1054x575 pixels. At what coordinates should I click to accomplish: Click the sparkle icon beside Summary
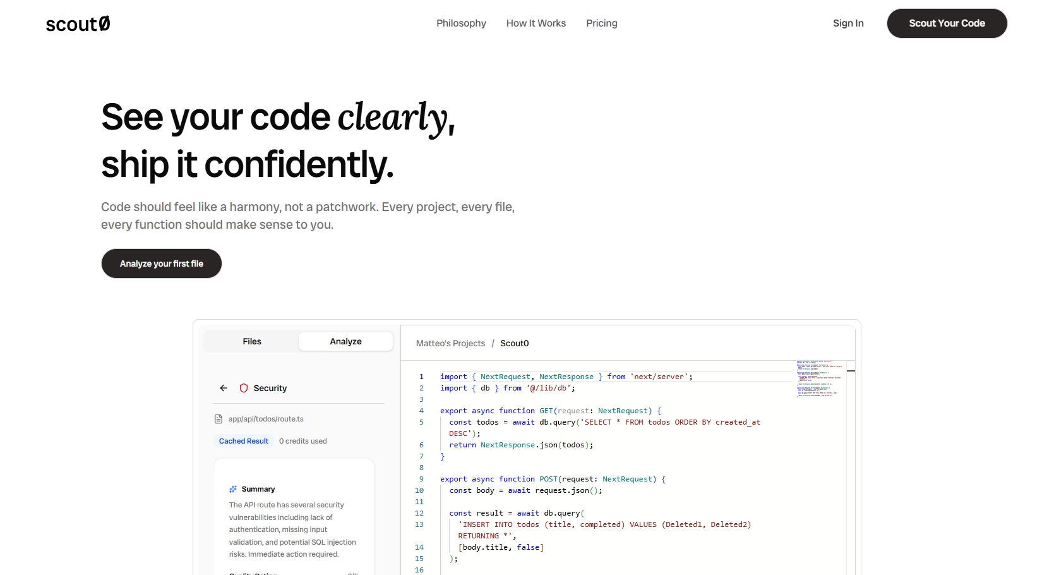(233, 489)
